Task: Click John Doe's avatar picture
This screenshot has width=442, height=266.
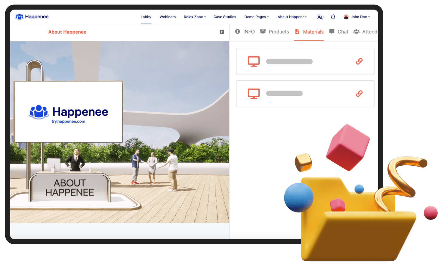Action: [x=346, y=17]
